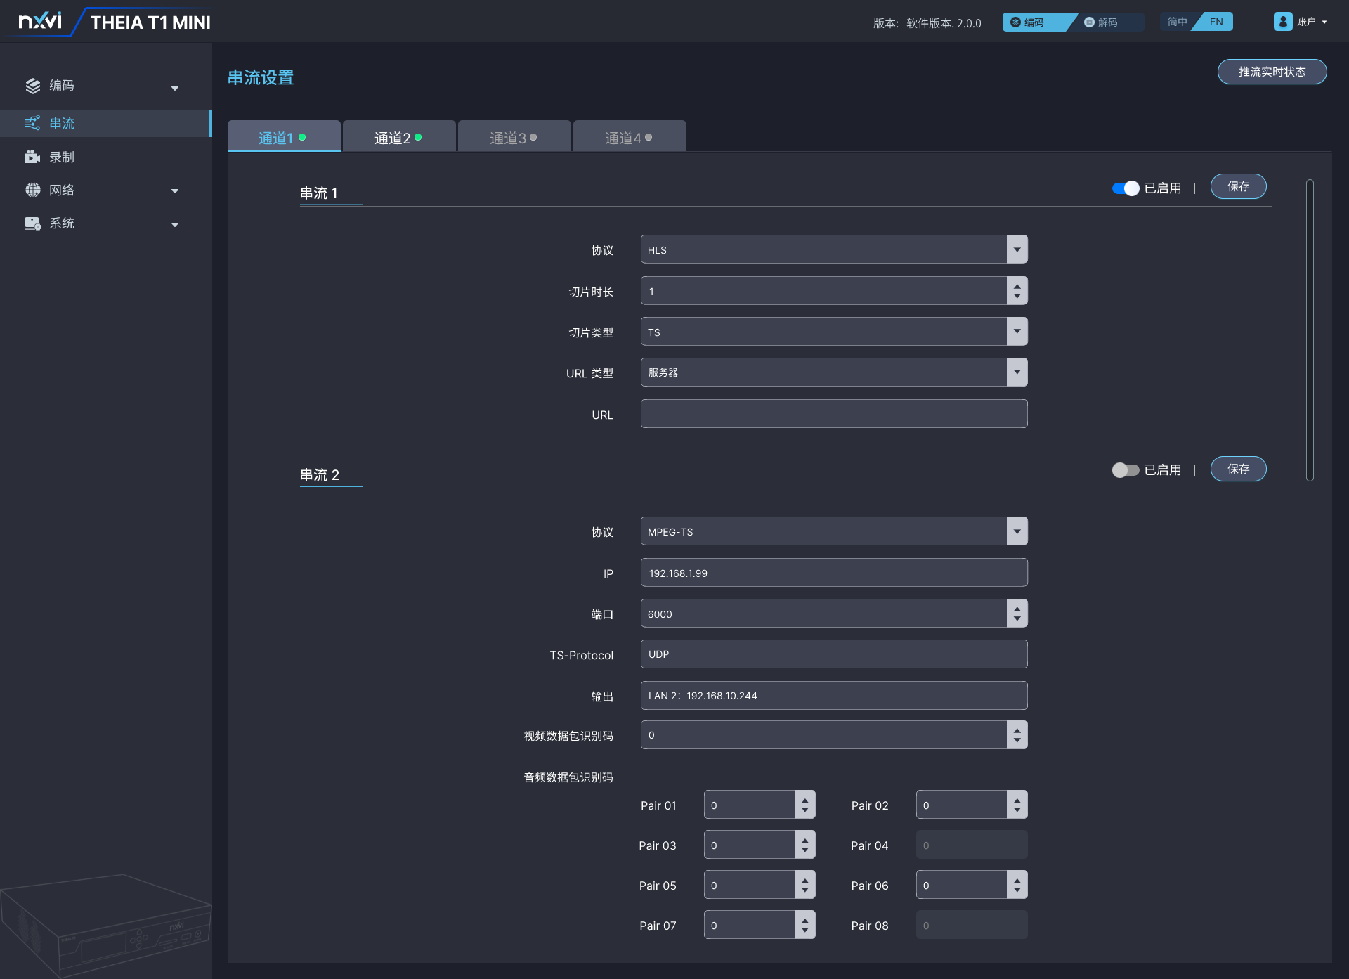This screenshot has height=979, width=1349.
Task: Click the 推流实时状态 button
Action: coord(1271,72)
